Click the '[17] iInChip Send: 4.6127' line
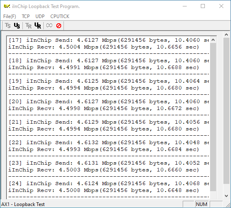Image resolution: width=231 pixels, height=208 pixels. pyautogui.click(x=109, y=40)
